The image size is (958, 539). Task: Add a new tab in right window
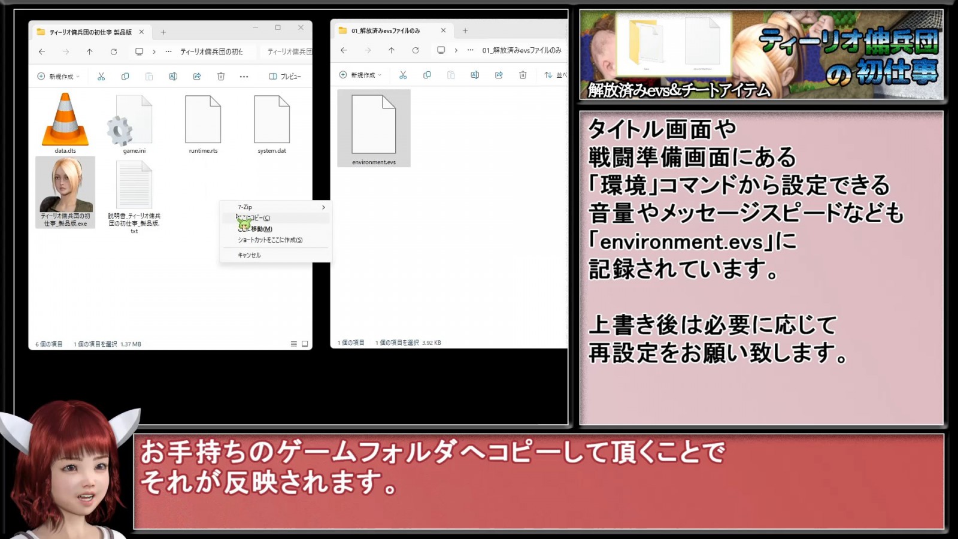click(x=465, y=31)
